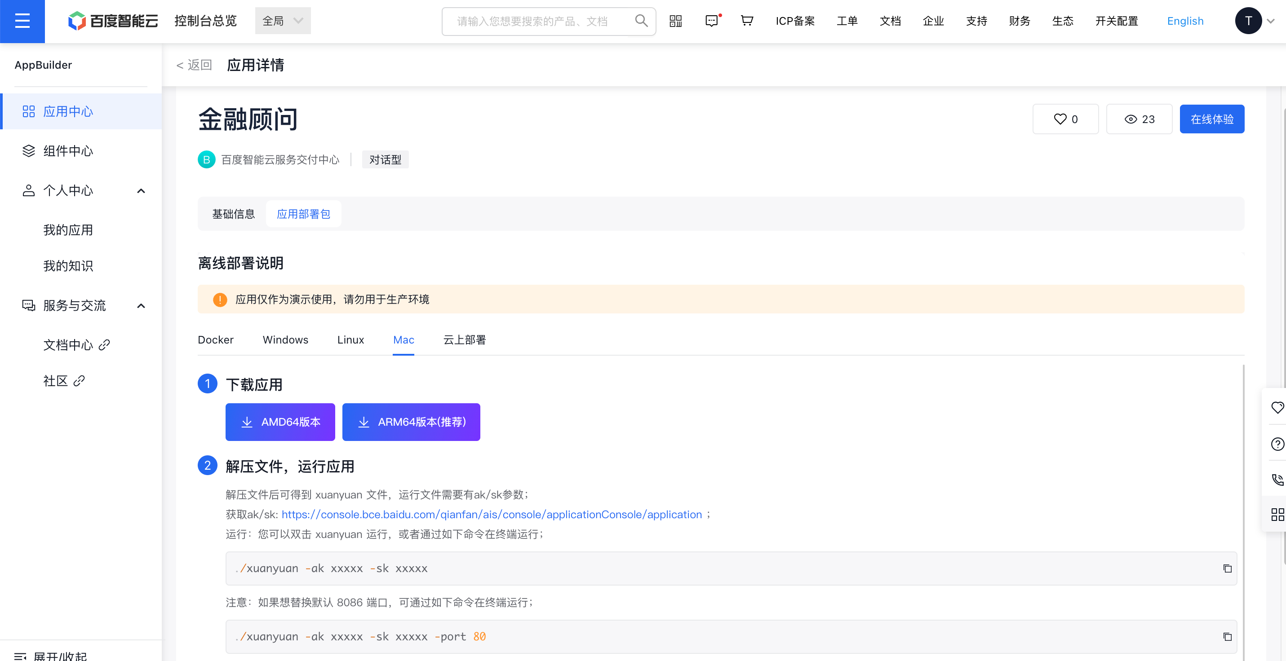Click the floating grid apps icon
1286x661 pixels.
tap(1277, 514)
